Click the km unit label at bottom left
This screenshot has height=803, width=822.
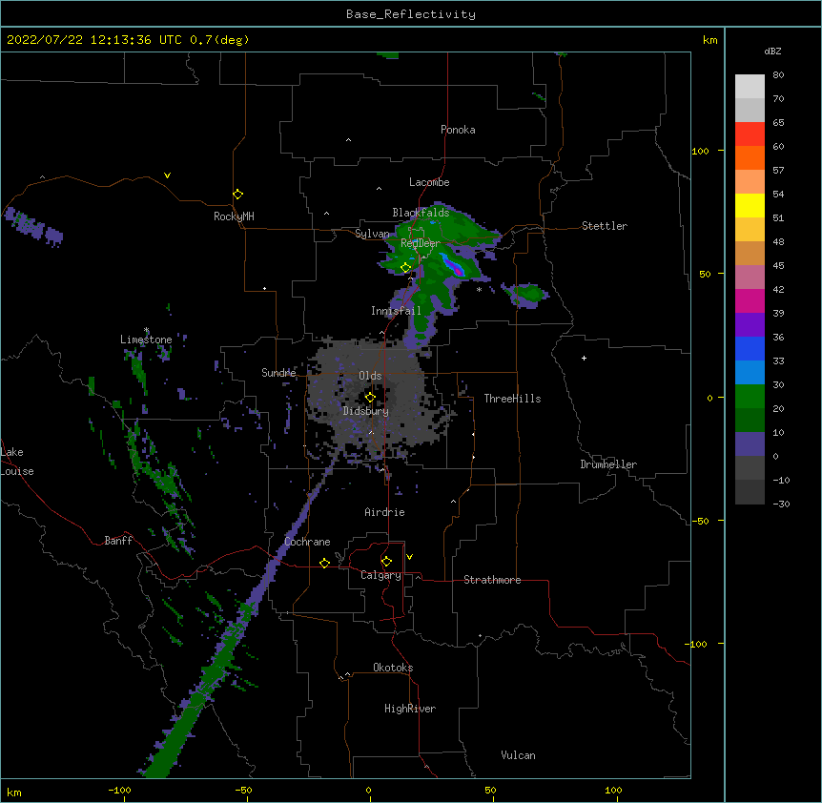pos(13,792)
